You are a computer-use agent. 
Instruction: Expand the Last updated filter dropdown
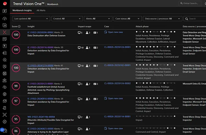(x=31, y=19)
